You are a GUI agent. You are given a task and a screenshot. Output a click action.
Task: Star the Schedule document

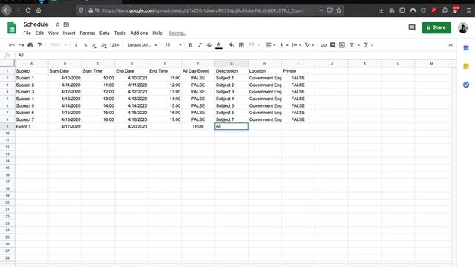pos(58,24)
